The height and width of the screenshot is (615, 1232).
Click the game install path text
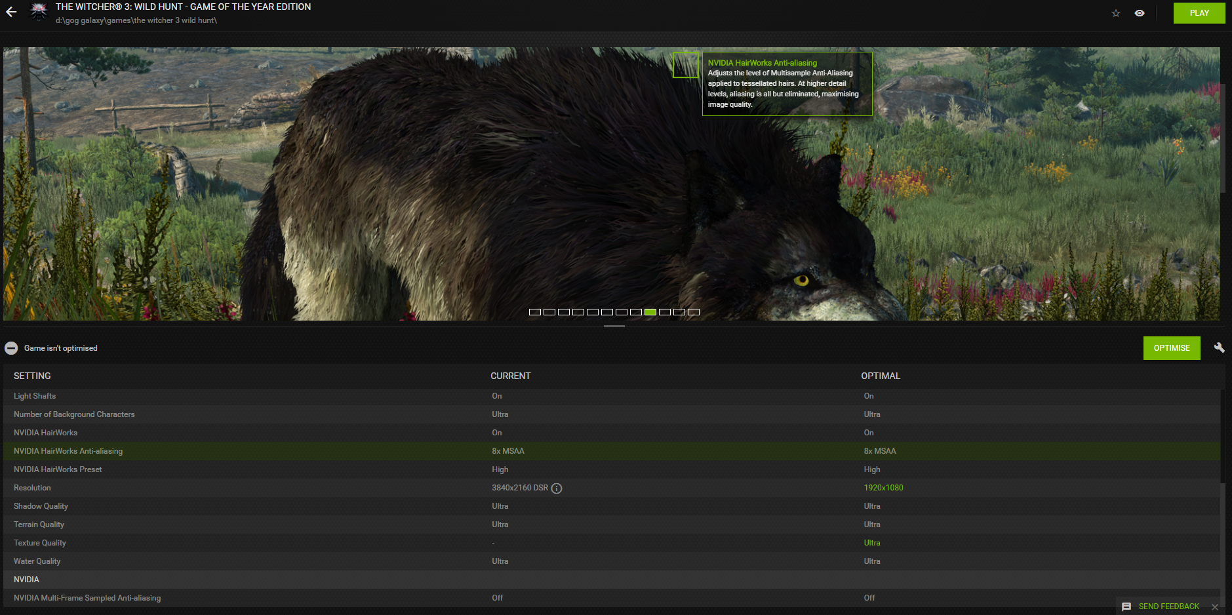pos(136,20)
